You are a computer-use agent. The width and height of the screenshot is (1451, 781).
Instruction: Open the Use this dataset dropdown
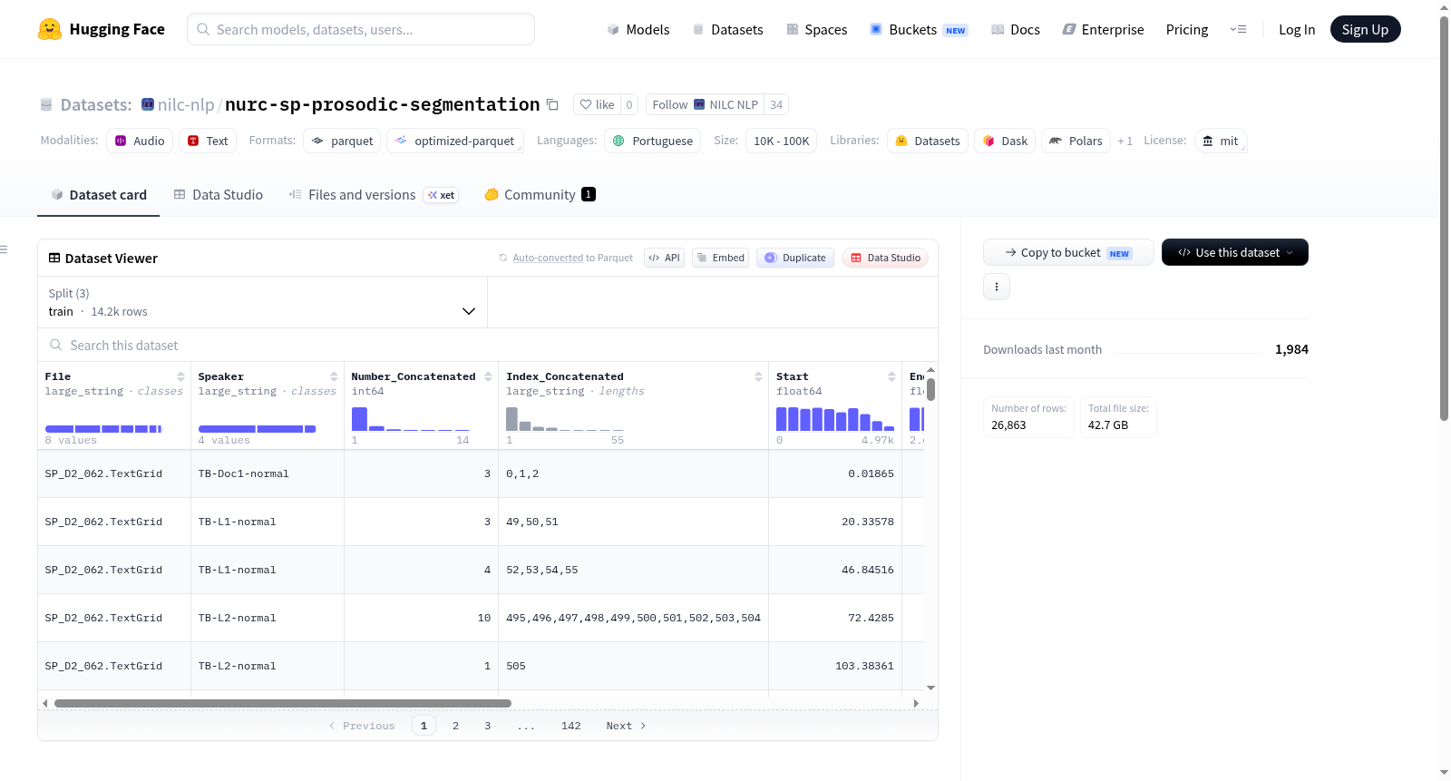pos(1234,252)
